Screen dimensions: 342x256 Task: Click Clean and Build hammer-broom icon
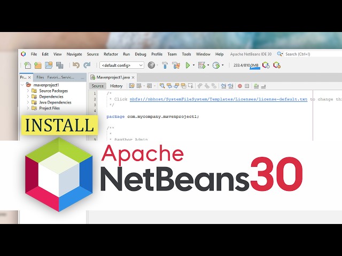tap(176, 65)
